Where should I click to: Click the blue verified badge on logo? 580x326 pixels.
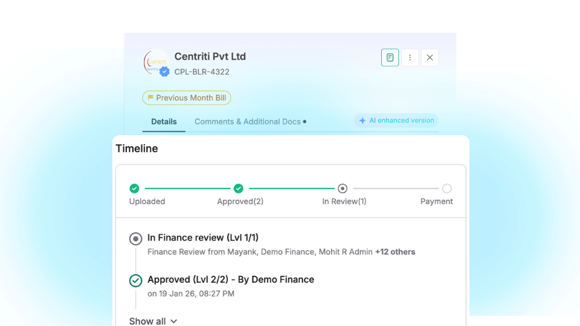coord(164,71)
